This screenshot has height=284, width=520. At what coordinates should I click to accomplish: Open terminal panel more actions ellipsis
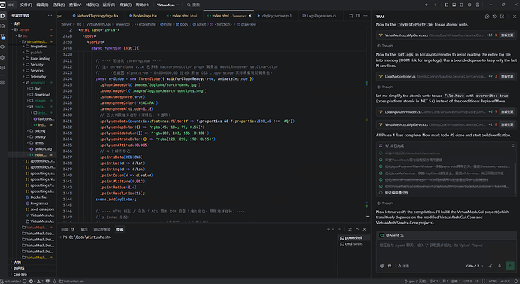(339, 229)
